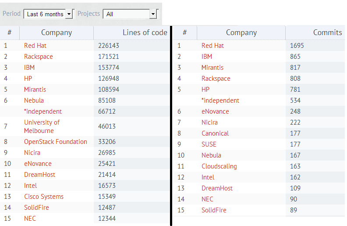Open Mirantis link in Commits table
This screenshot has width=347, height=226.
click(x=212, y=68)
